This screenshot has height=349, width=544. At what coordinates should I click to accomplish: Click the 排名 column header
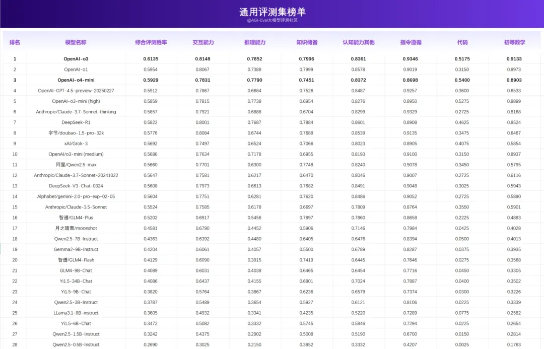(15, 42)
